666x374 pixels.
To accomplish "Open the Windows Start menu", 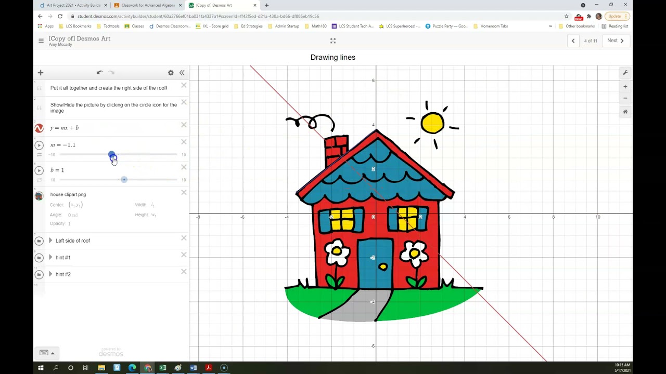I will 41,368.
